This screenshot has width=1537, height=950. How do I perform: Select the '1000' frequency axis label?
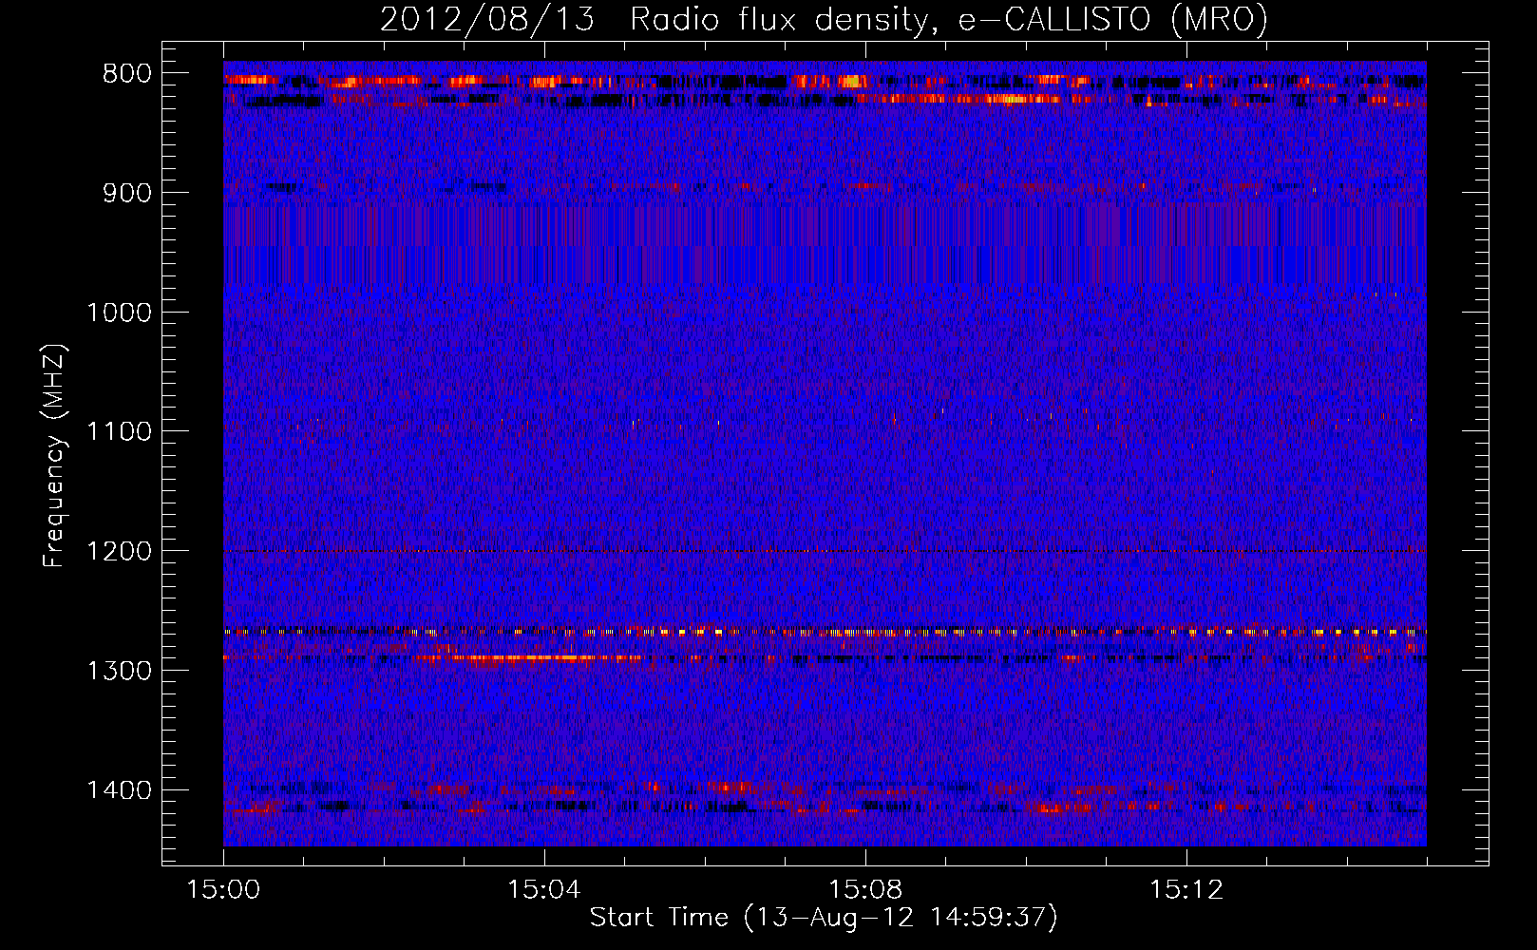(120, 313)
